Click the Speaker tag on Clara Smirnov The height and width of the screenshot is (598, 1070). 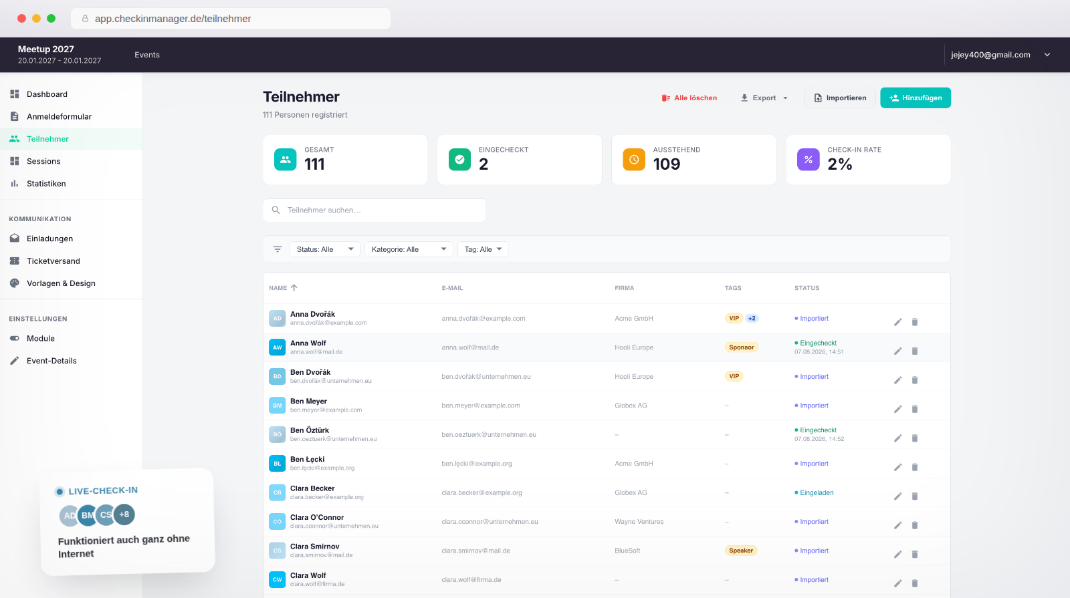[x=741, y=551]
